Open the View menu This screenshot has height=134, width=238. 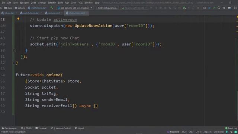pos(16,3)
